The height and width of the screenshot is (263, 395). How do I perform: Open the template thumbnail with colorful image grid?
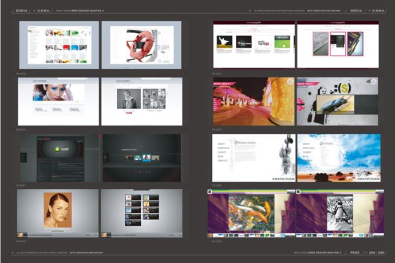(x=59, y=45)
